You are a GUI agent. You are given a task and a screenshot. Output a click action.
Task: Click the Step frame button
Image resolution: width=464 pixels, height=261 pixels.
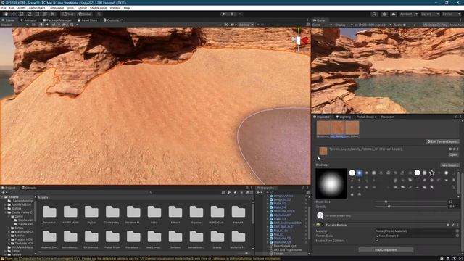(x=240, y=14)
